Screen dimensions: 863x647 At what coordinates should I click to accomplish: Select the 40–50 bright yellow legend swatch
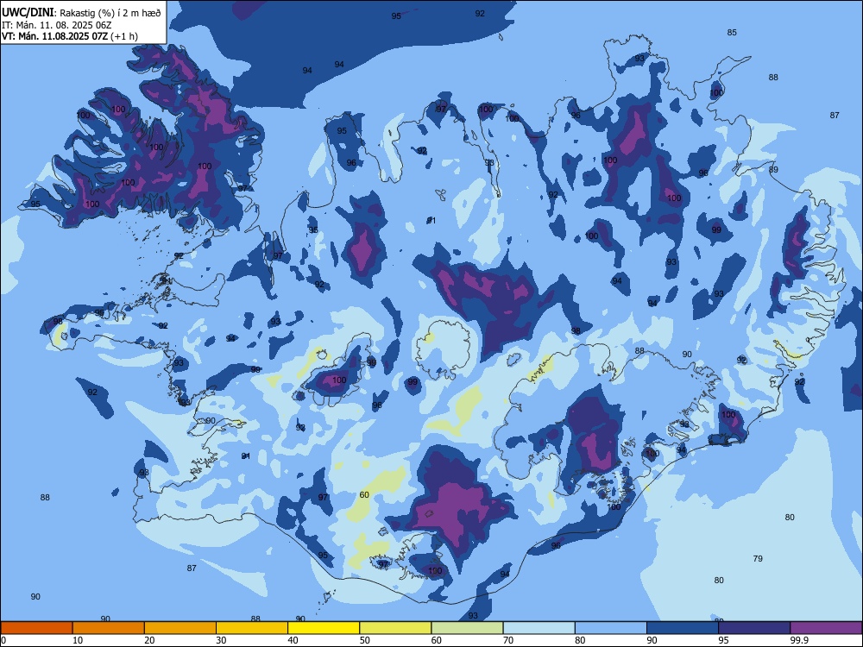pyautogui.click(x=324, y=628)
